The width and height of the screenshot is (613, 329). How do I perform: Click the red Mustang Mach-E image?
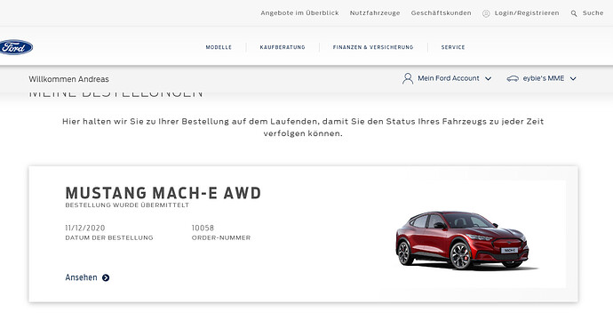[466, 241]
